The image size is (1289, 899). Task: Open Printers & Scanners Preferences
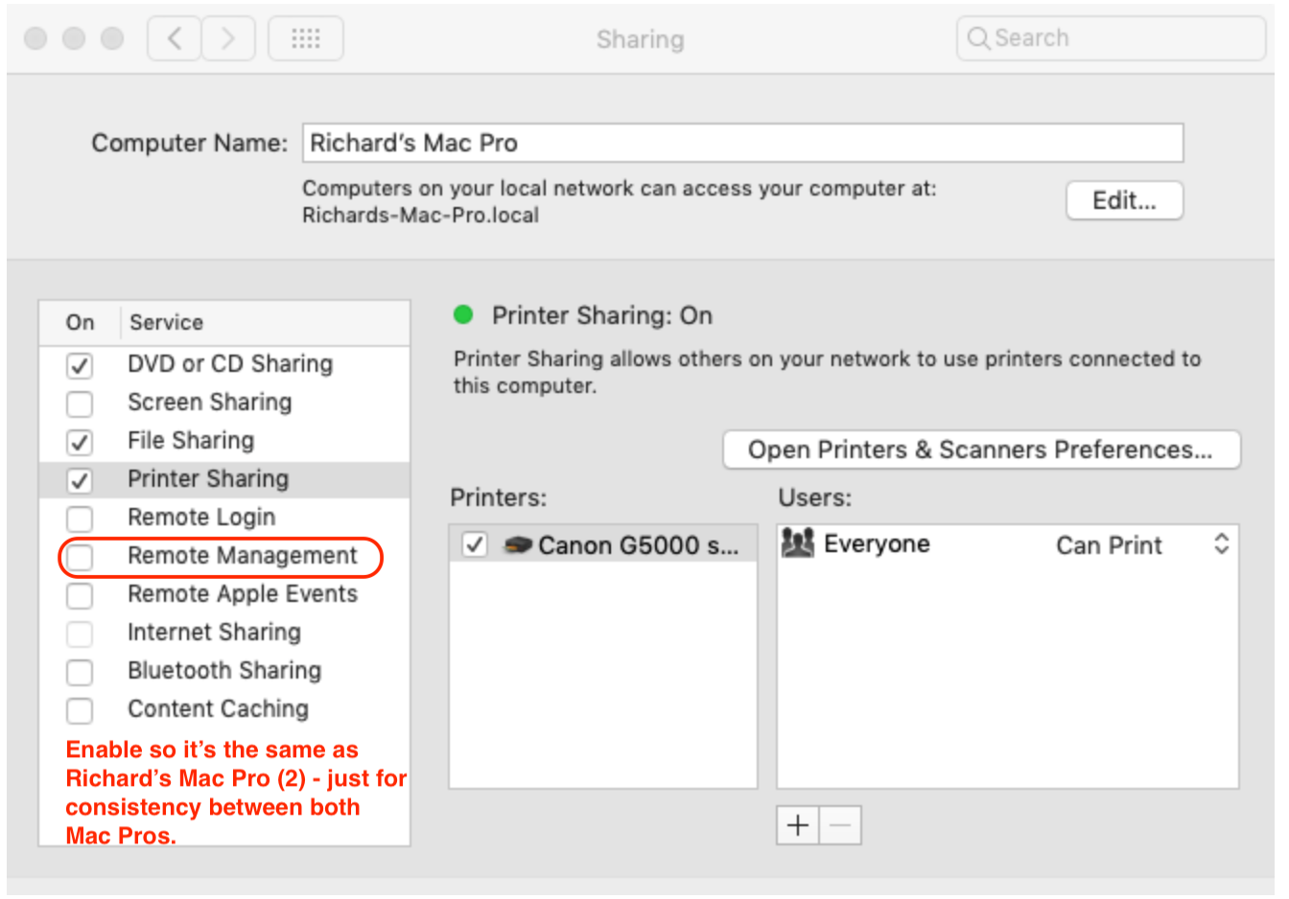(x=981, y=449)
